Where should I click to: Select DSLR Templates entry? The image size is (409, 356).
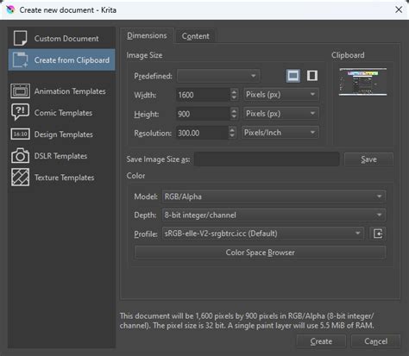click(61, 156)
